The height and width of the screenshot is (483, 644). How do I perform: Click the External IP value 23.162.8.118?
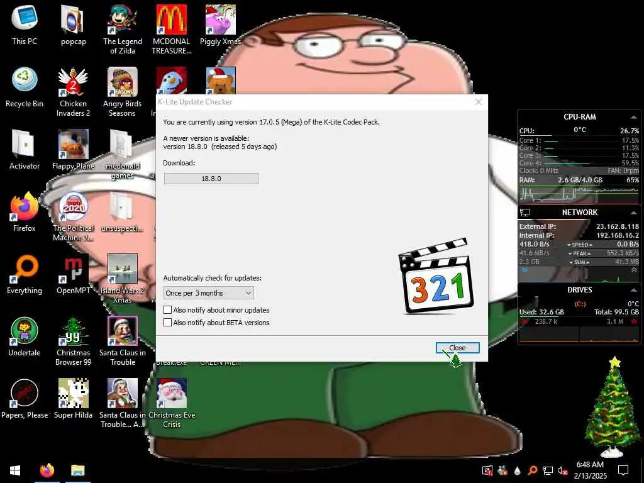618,226
